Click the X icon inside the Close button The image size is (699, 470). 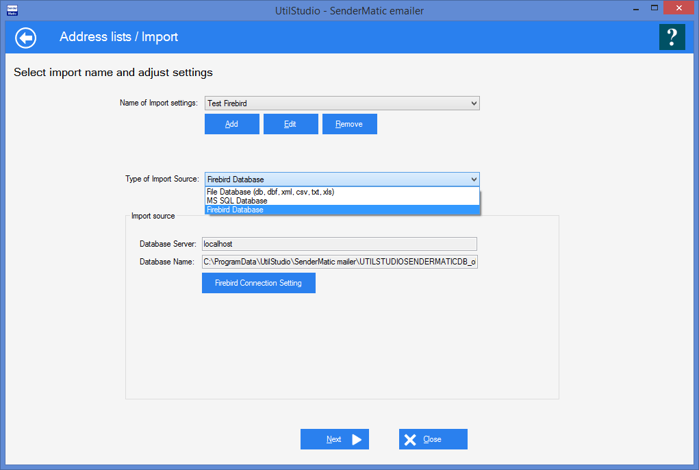click(411, 439)
